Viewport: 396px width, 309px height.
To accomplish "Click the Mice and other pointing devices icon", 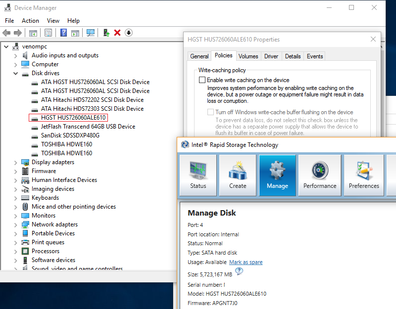I will coord(25,207).
